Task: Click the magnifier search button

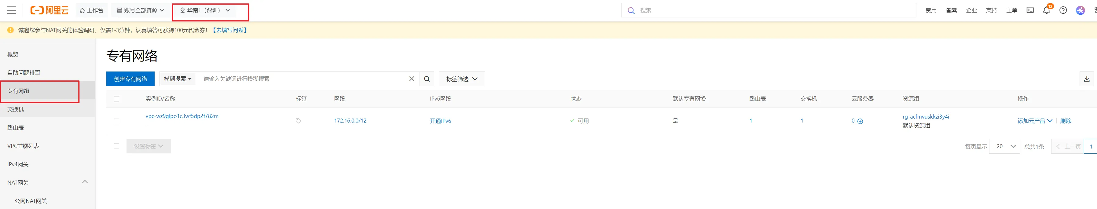Action: click(427, 79)
